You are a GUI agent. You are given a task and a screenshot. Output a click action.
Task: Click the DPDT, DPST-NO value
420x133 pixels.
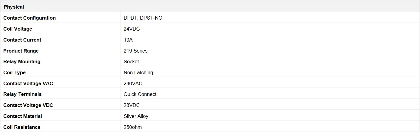point(143,18)
